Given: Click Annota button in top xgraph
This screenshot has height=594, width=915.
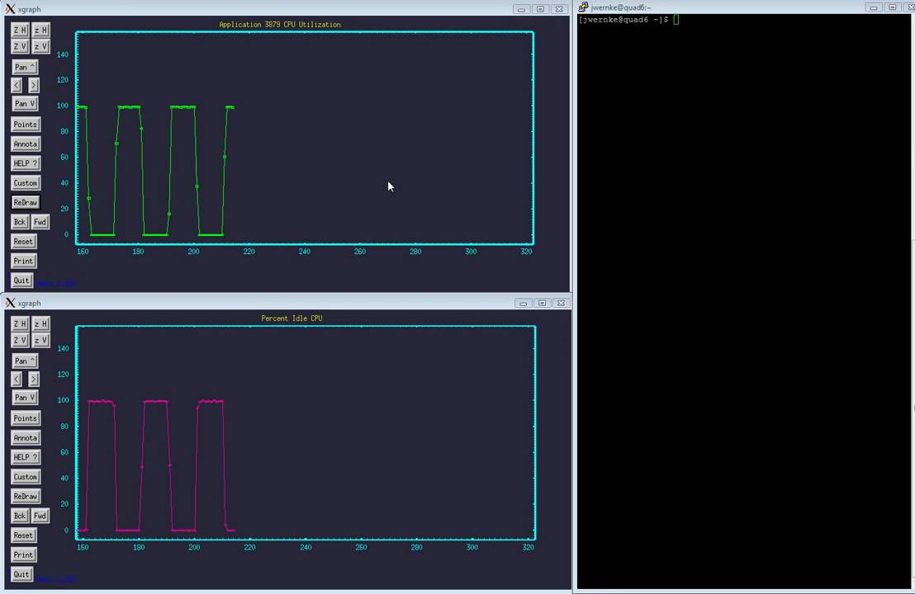Looking at the screenshot, I should (x=25, y=144).
